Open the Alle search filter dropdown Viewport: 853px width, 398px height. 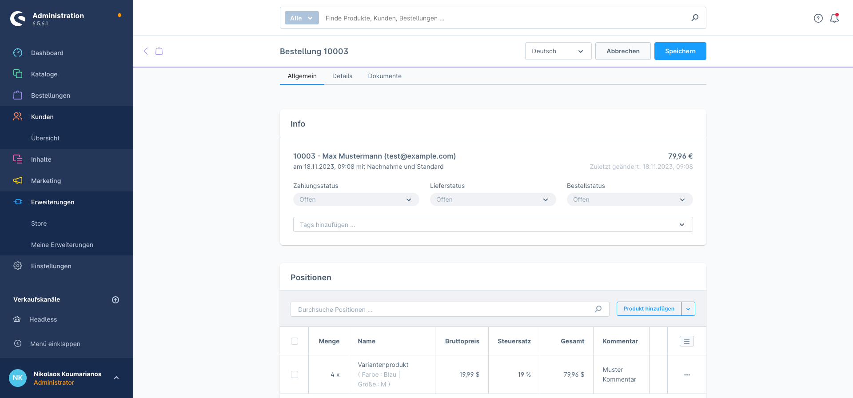pos(302,18)
